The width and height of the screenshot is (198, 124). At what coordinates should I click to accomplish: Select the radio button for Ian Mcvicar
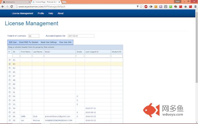click(10, 120)
